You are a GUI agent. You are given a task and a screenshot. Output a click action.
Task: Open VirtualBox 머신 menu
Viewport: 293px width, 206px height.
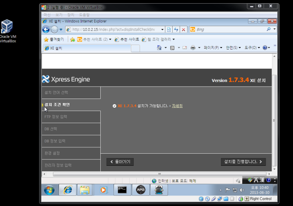(x=47, y=15)
